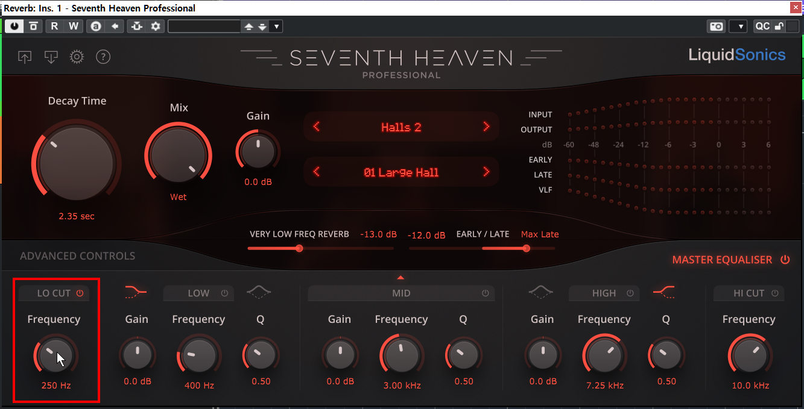804x409 pixels.
Task: Open the preset management dropdown
Action: coord(276,27)
